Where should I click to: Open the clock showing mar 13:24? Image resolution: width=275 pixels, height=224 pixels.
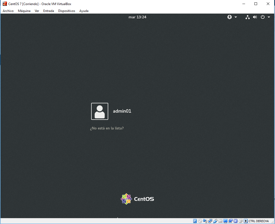coord(137,17)
